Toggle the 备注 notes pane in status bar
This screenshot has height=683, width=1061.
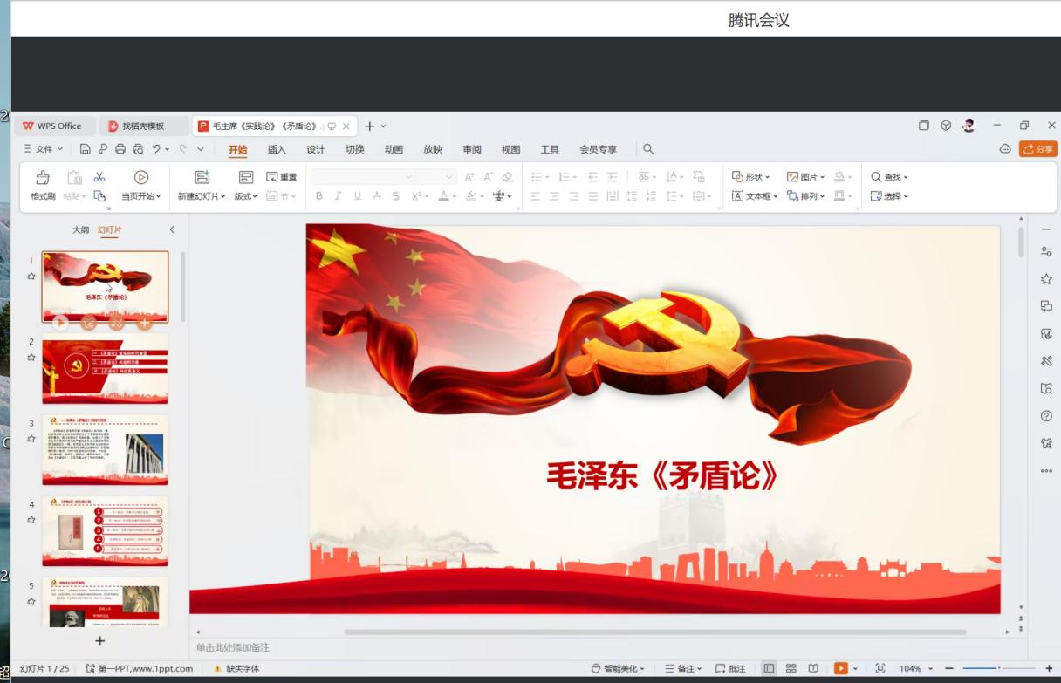click(682, 668)
